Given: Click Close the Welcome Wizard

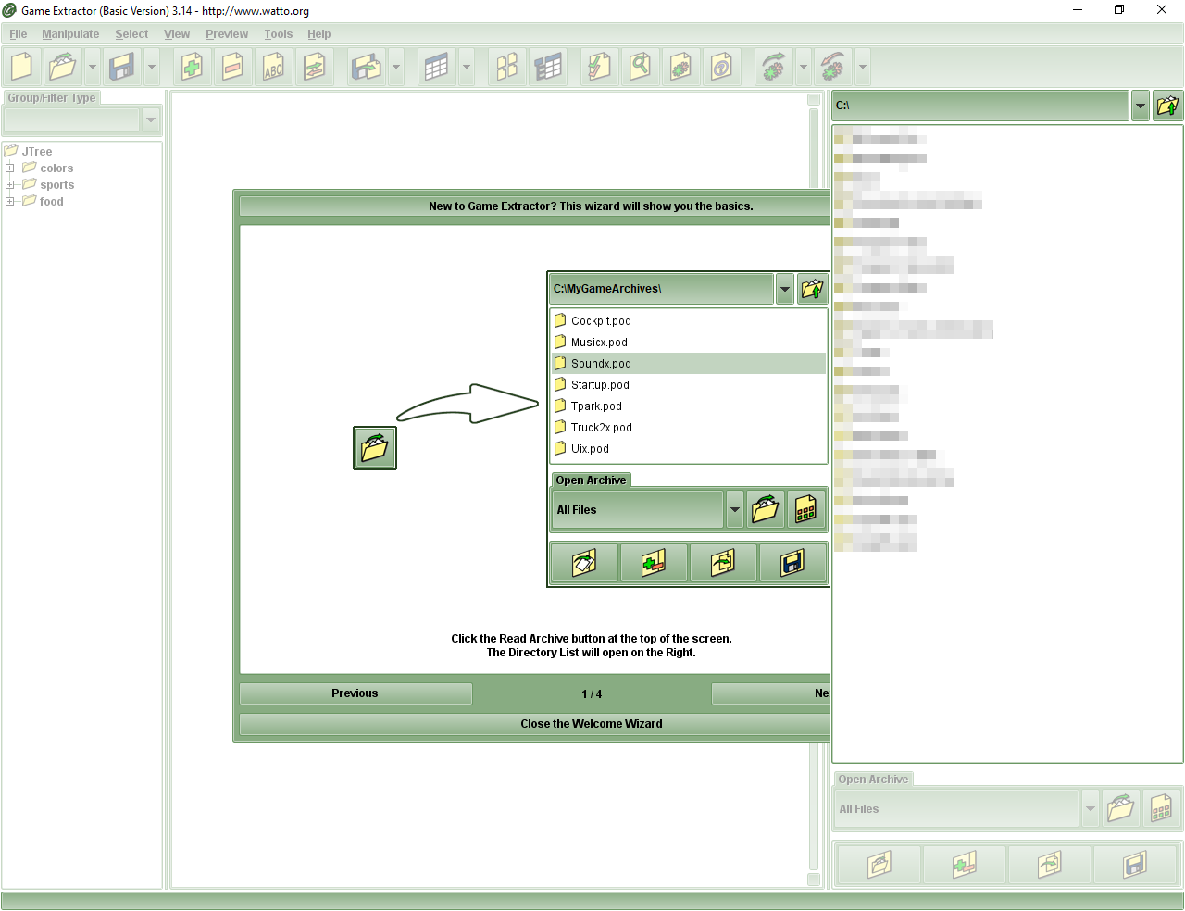Looking at the screenshot, I should [535, 724].
